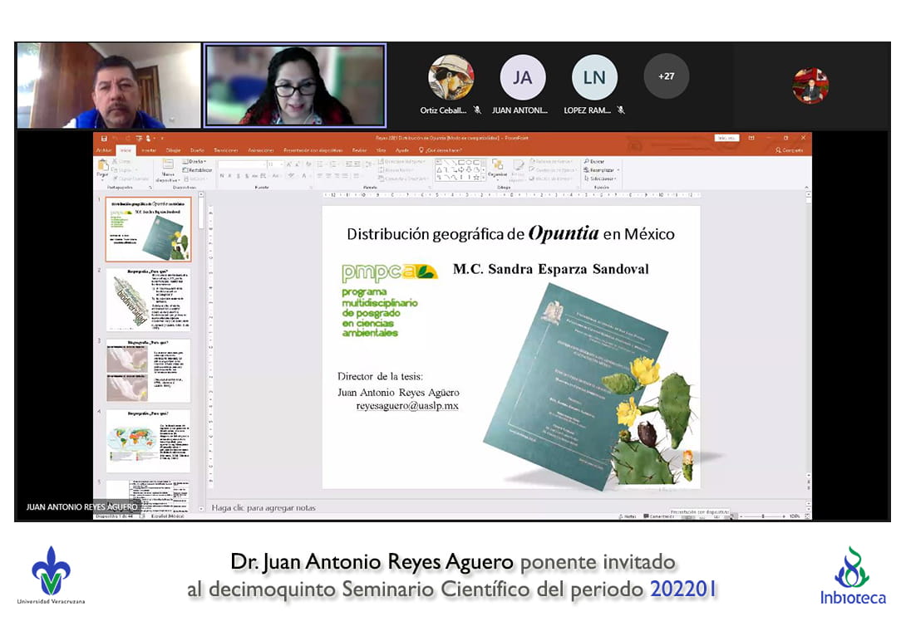Show the +27 more participants
906x631 pixels.
[666, 76]
